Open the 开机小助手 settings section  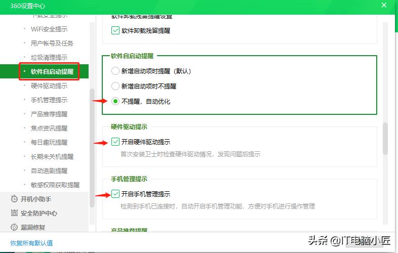35,199
